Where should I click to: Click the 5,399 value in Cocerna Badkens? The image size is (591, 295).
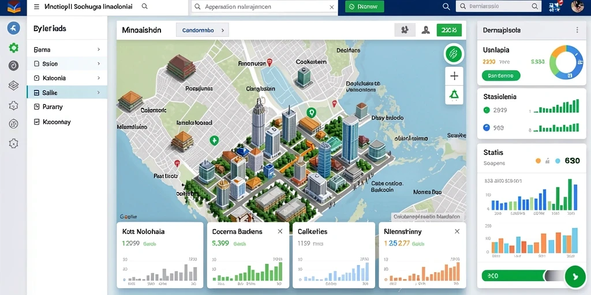[220, 243]
